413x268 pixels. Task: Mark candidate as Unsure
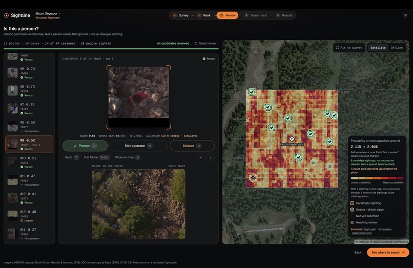tap(192, 146)
